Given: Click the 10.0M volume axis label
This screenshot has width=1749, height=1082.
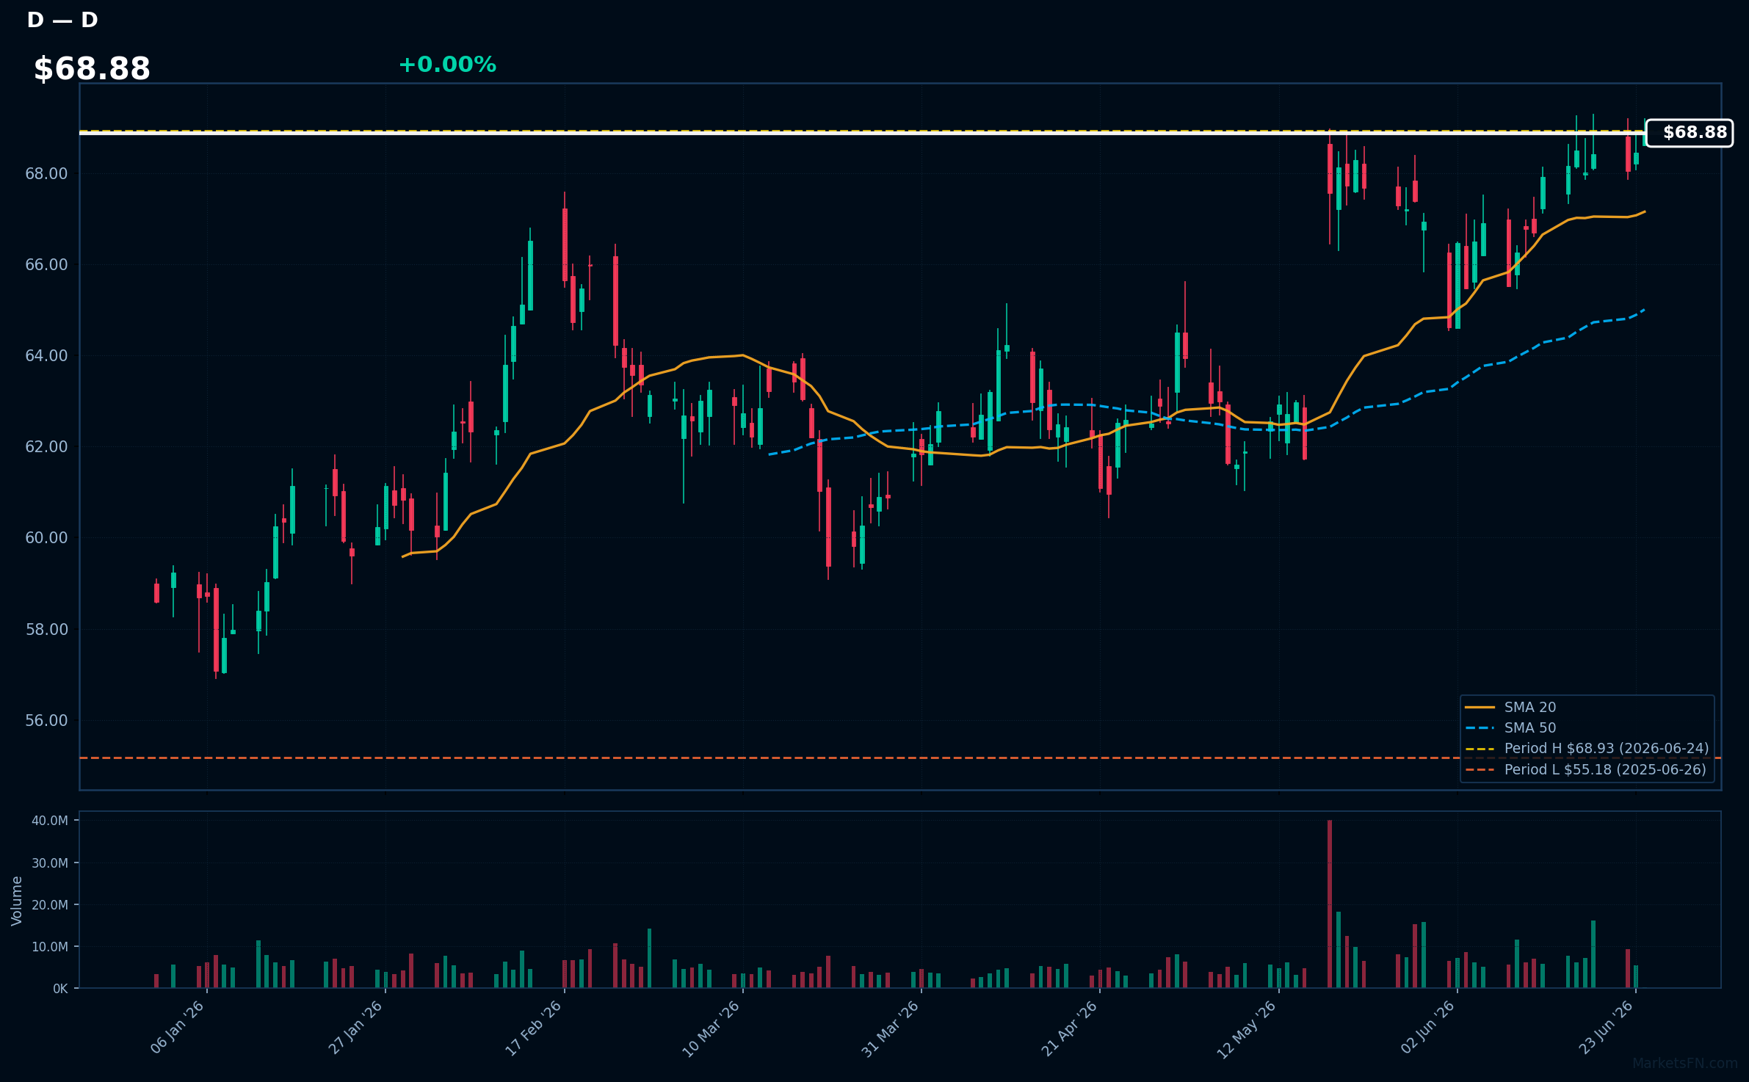Looking at the screenshot, I should coord(50,947).
